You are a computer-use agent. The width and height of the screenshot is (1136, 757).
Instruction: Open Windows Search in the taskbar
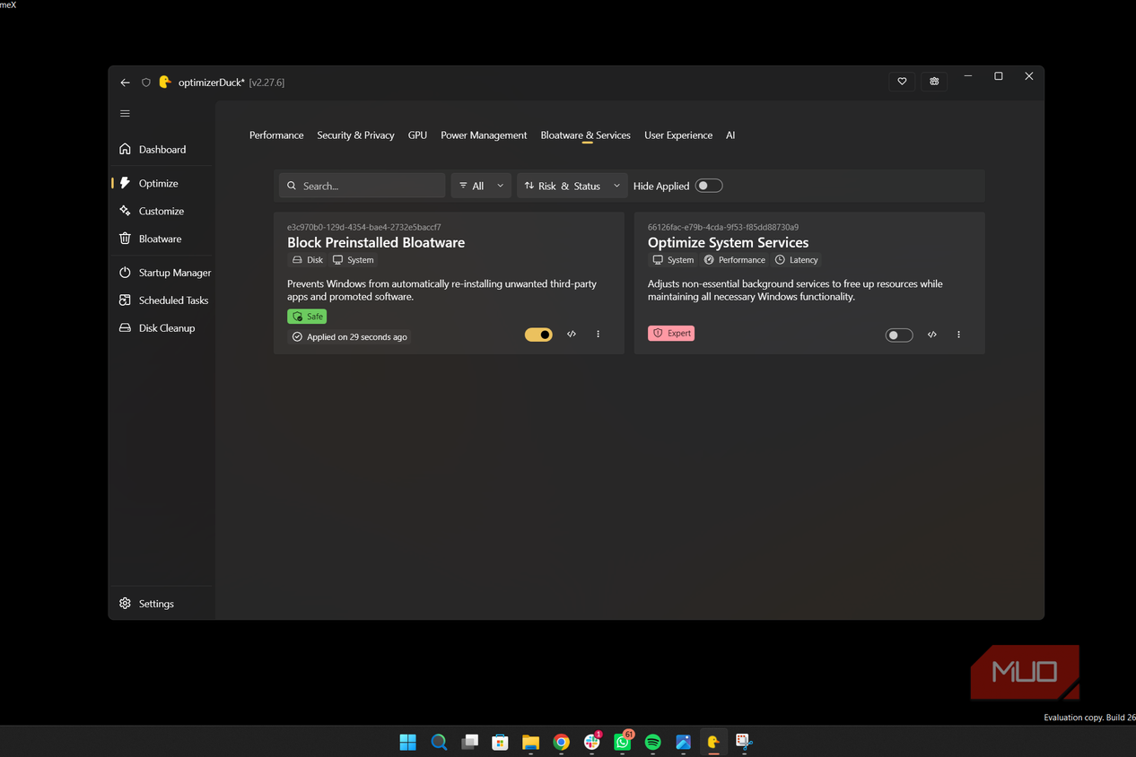pos(439,742)
